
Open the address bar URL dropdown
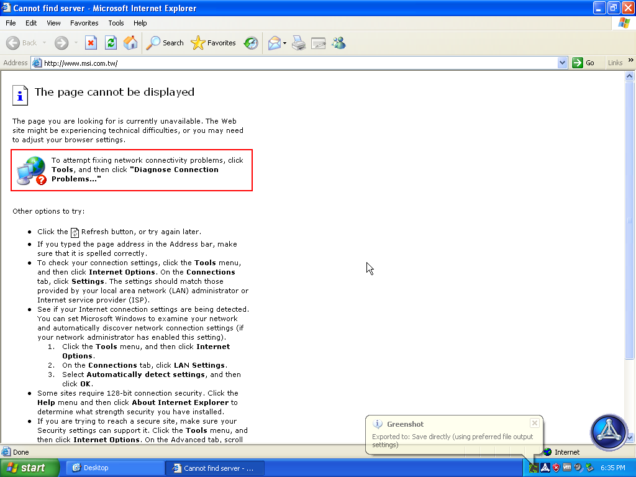tap(562, 63)
